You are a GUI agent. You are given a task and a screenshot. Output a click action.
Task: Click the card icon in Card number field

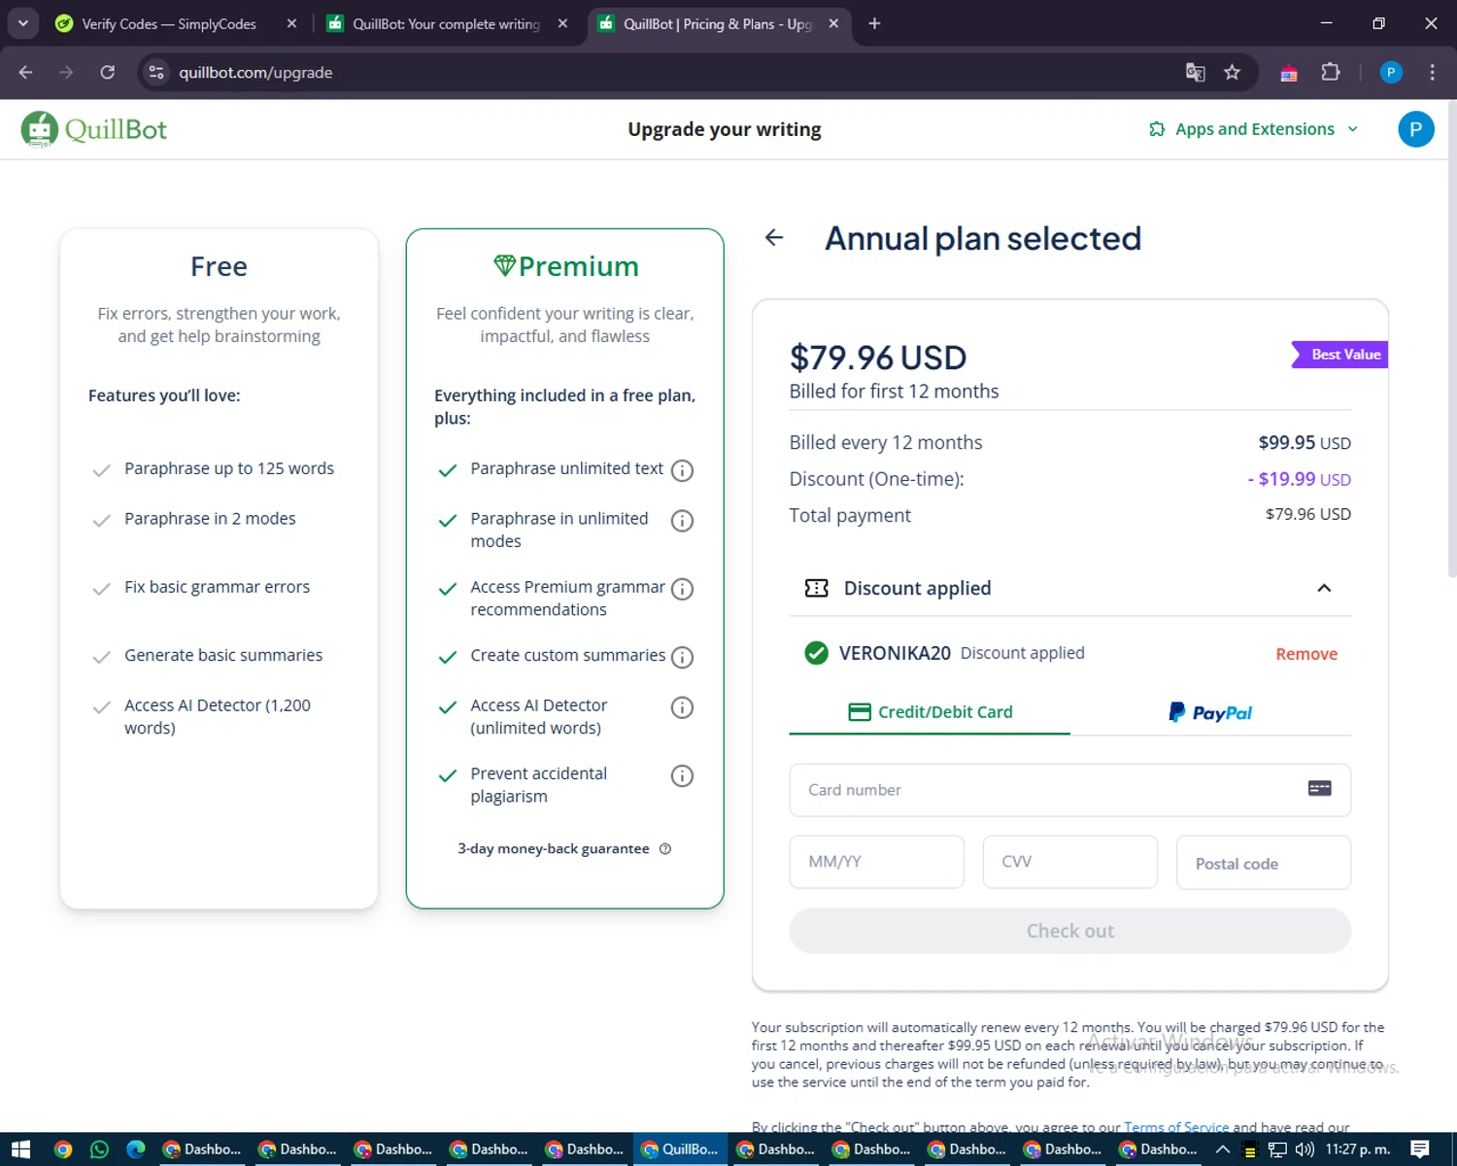point(1319,788)
